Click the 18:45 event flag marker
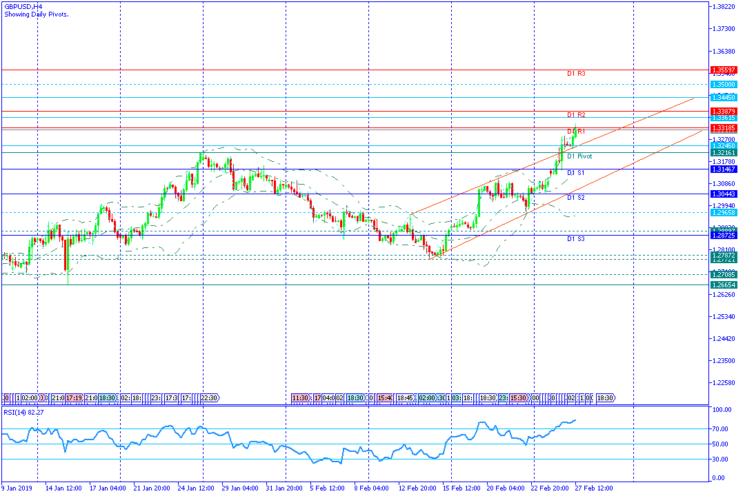The height and width of the screenshot is (496, 745). coord(405,398)
